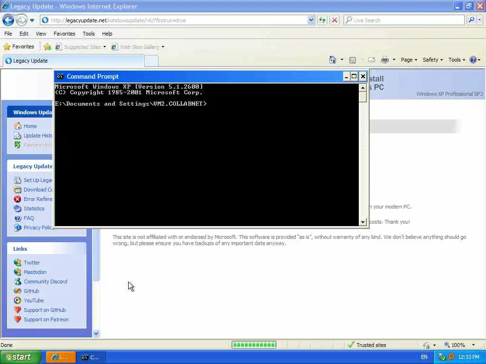This screenshot has width=486, height=364.
Task: Click the orange magnifier tray icon
Action: [x=451, y=357]
